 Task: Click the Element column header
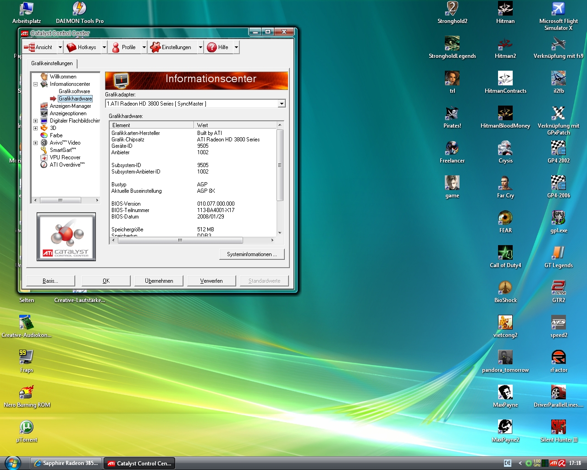tap(151, 125)
